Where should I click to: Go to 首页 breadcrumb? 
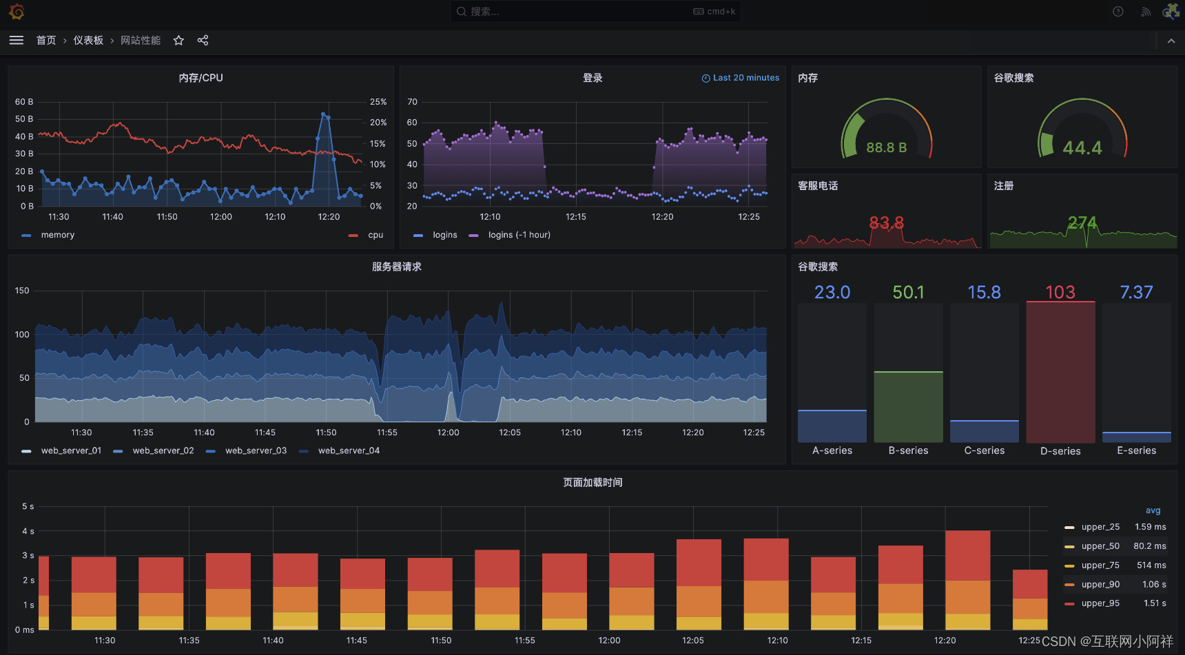click(46, 41)
